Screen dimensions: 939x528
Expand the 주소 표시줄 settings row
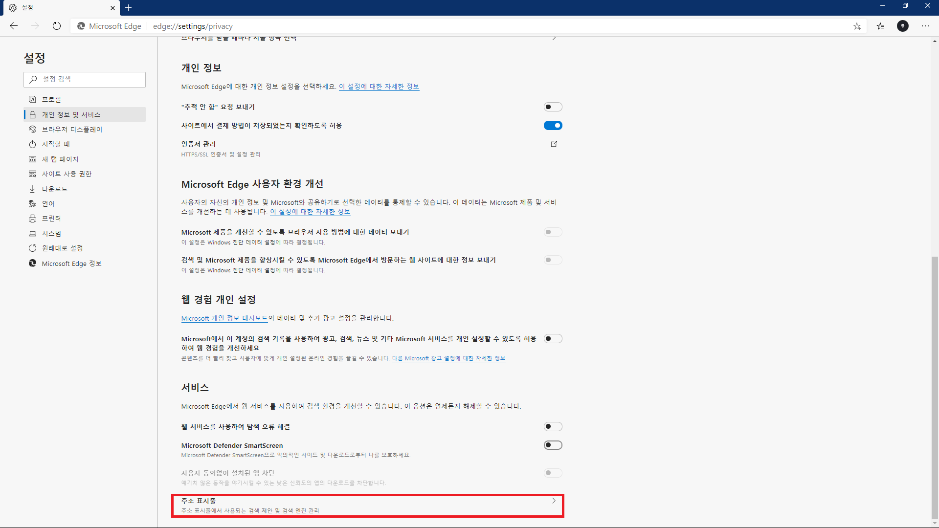(367, 506)
